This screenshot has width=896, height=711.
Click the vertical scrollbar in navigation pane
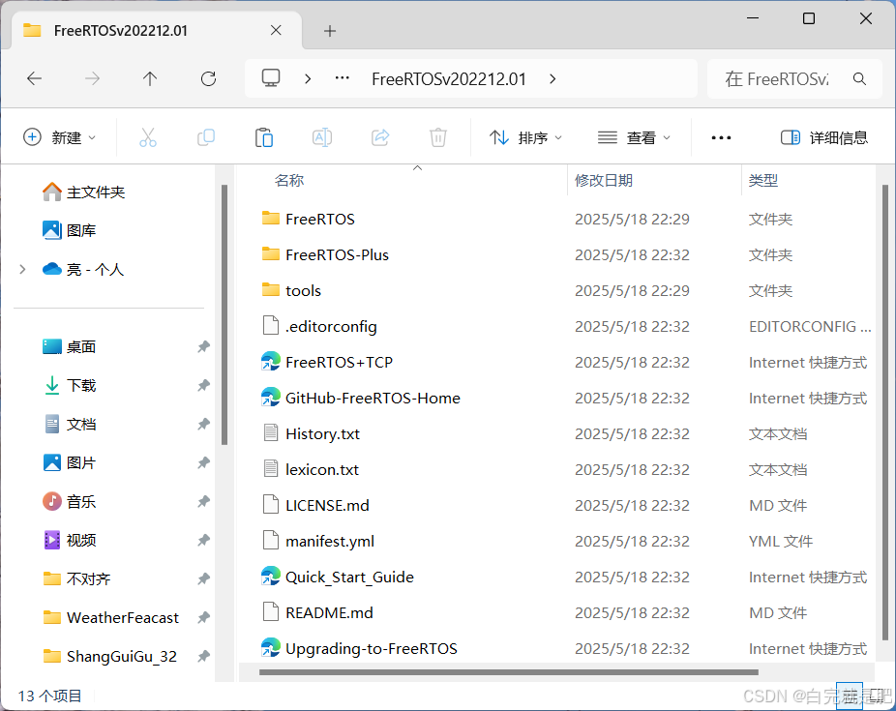pyautogui.click(x=224, y=314)
